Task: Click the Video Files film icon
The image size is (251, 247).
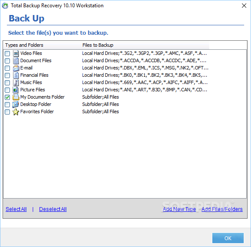Action: pyautogui.click(x=15, y=53)
